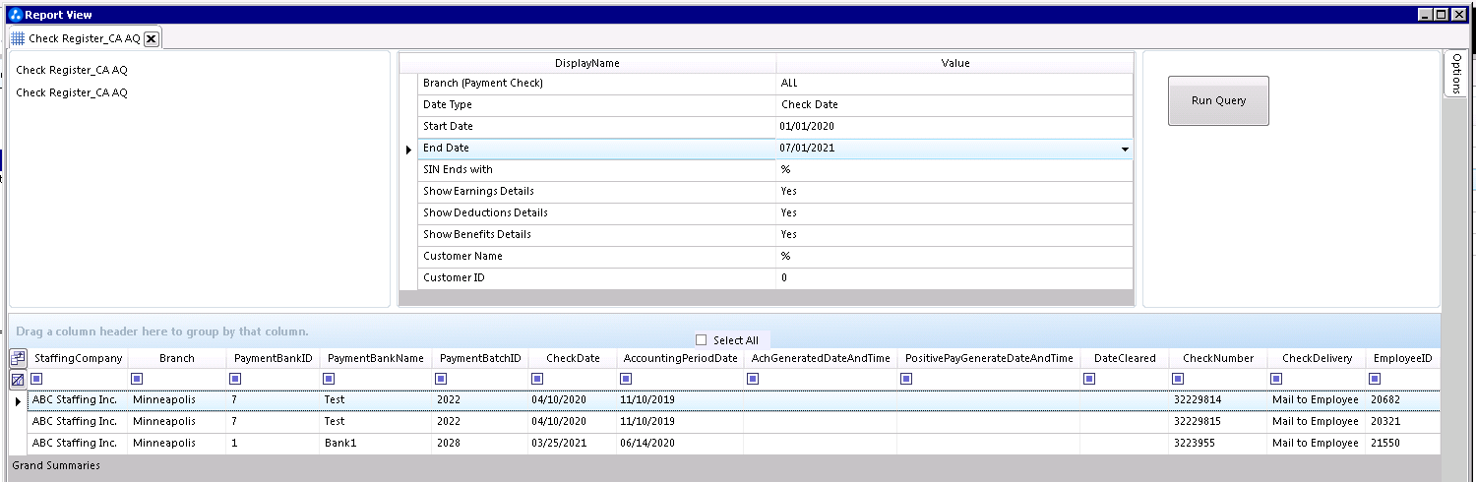Open the Options side tab
This screenshot has width=1476, height=482.
1455,74
